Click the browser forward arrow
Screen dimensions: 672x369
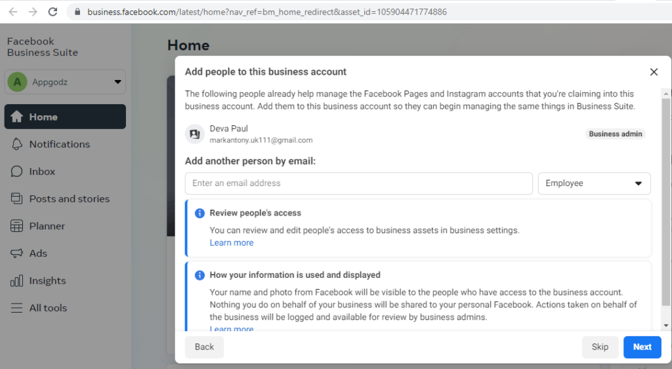pos(33,12)
